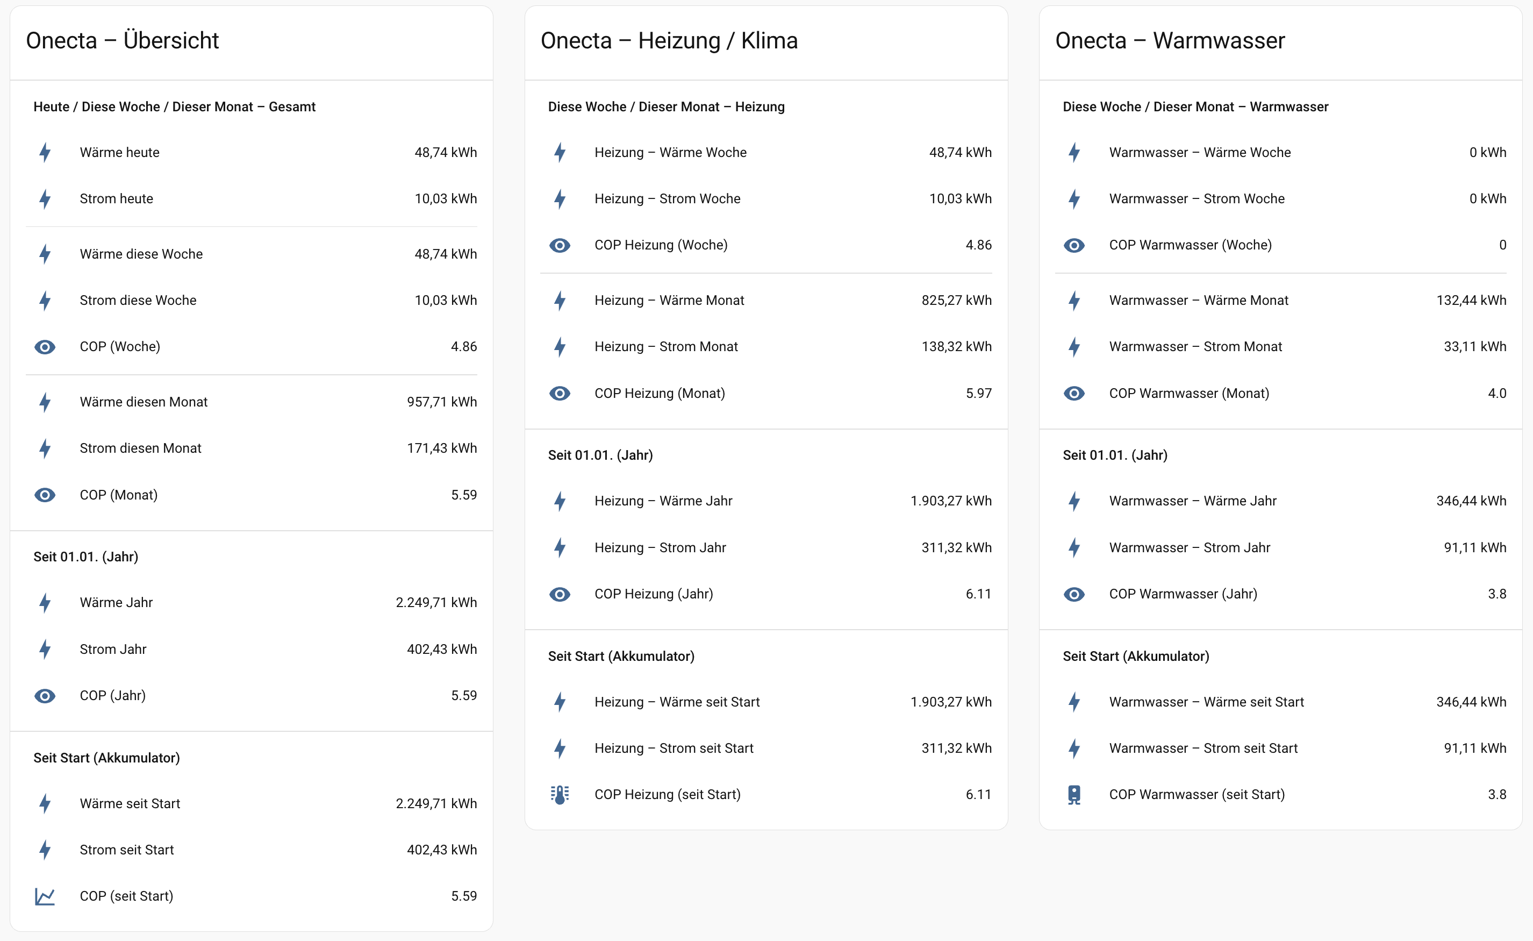1533x941 pixels.
Task: Select the Heizung – Strom Monat row
Action: pos(665,347)
